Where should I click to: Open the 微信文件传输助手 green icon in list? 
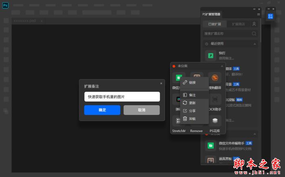point(210,145)
